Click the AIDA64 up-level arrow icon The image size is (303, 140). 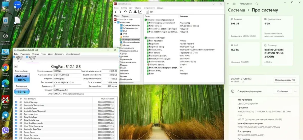click(125, 12)
